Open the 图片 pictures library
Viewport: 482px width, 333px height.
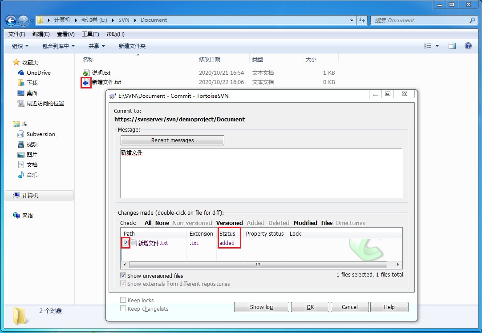point(28,155)
